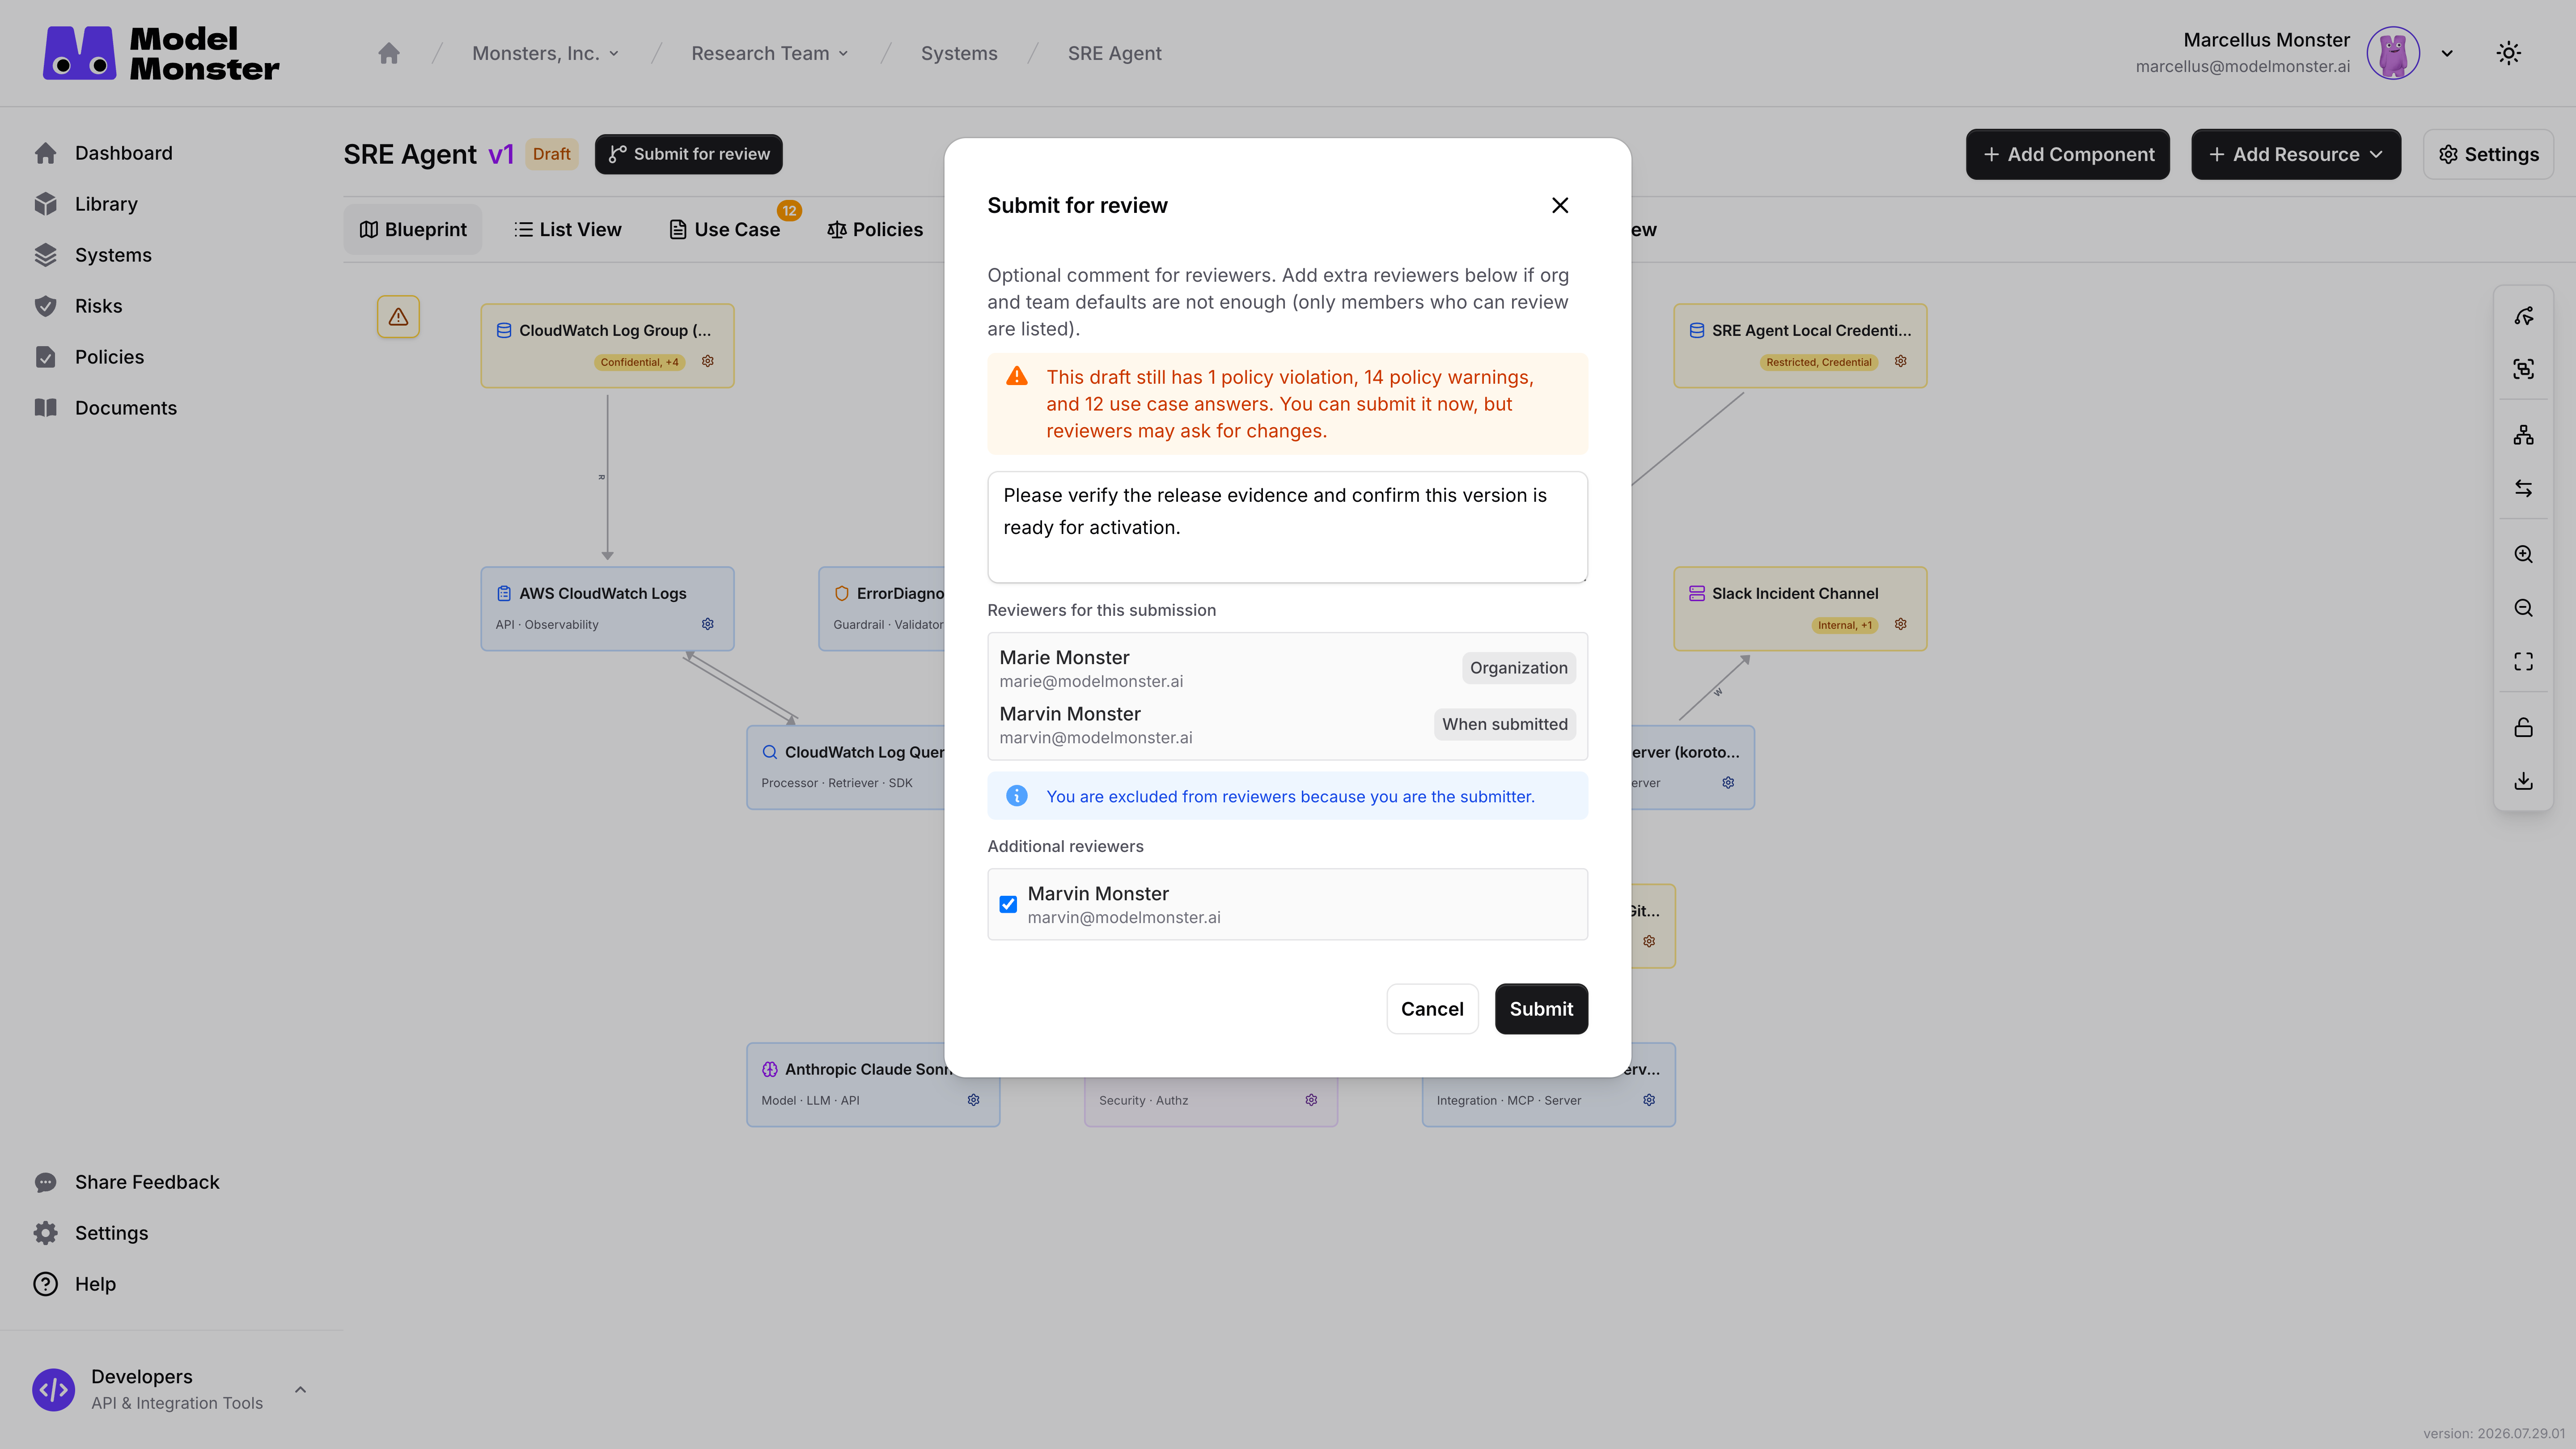Select the ErrorDiagno guardrail node
Screen dimensions: 2576x1449
pyautogui.click(x=882, y=608)
